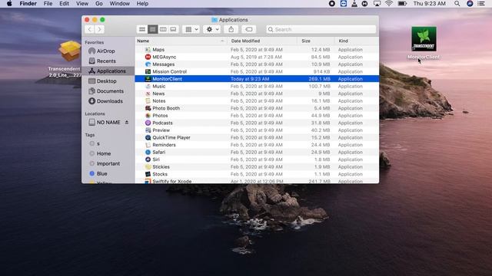Select the Photos app icon
This screenshot has width=492, height=276.
click(x=148, y=116)
